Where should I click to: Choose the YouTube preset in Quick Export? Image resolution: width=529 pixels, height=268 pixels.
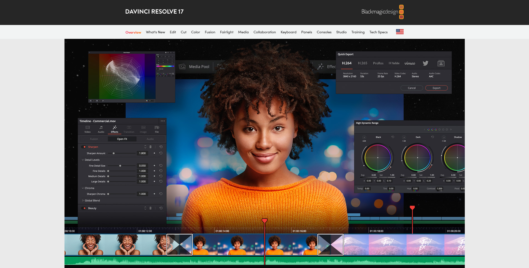click(394, 63)
